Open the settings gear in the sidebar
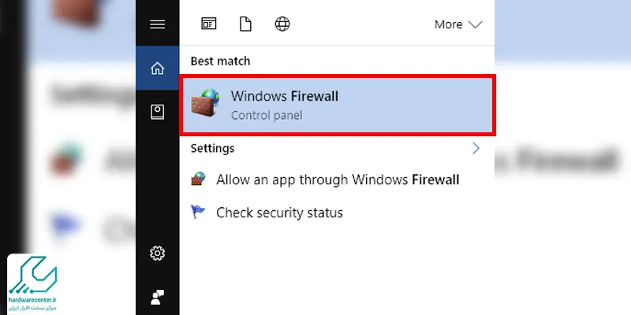Viewport: 631px width, 315px height. 158,253
